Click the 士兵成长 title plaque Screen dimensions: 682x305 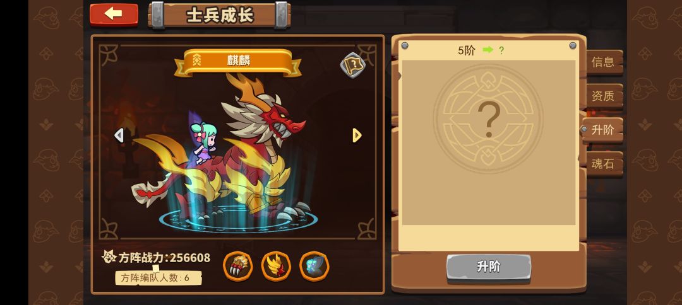click(220, 15)
